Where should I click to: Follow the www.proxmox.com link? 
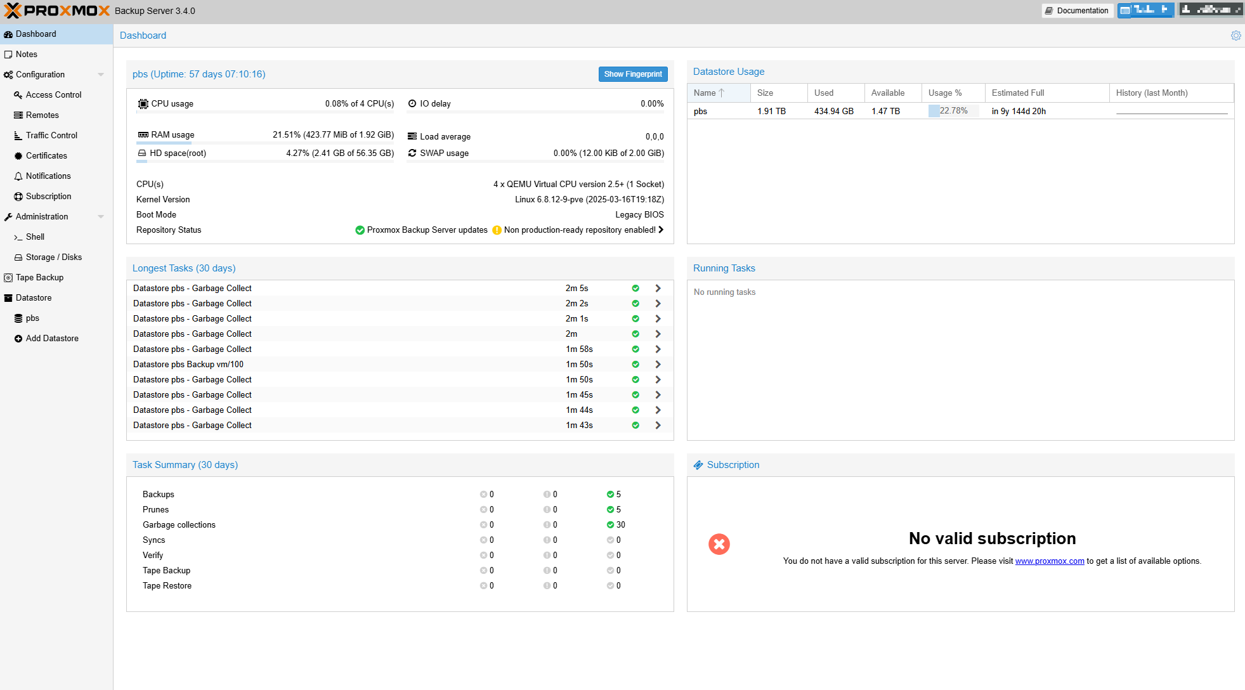[1049, 561]
